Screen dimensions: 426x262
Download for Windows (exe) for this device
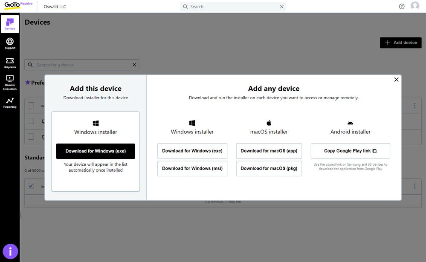(x=96, y=151)
